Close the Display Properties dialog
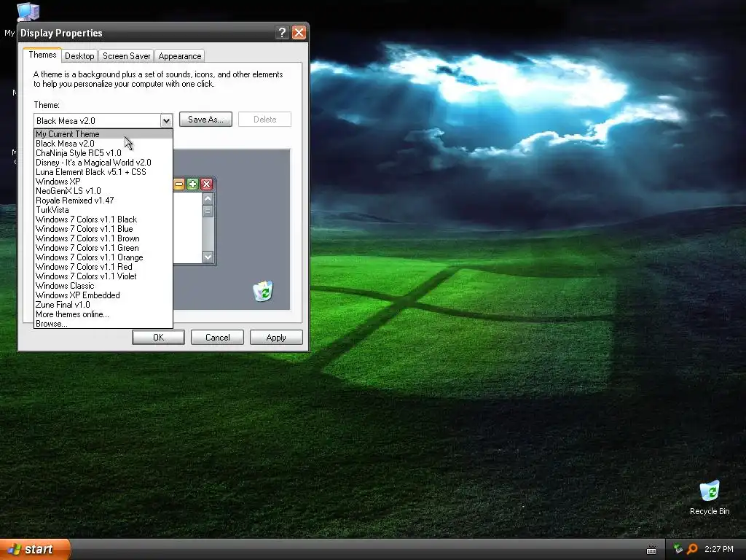746x560 pixels. [299, 32]
